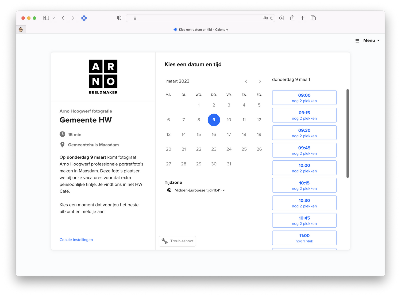Go back to previous page
The image size is (401, 297).
(63, 18)
